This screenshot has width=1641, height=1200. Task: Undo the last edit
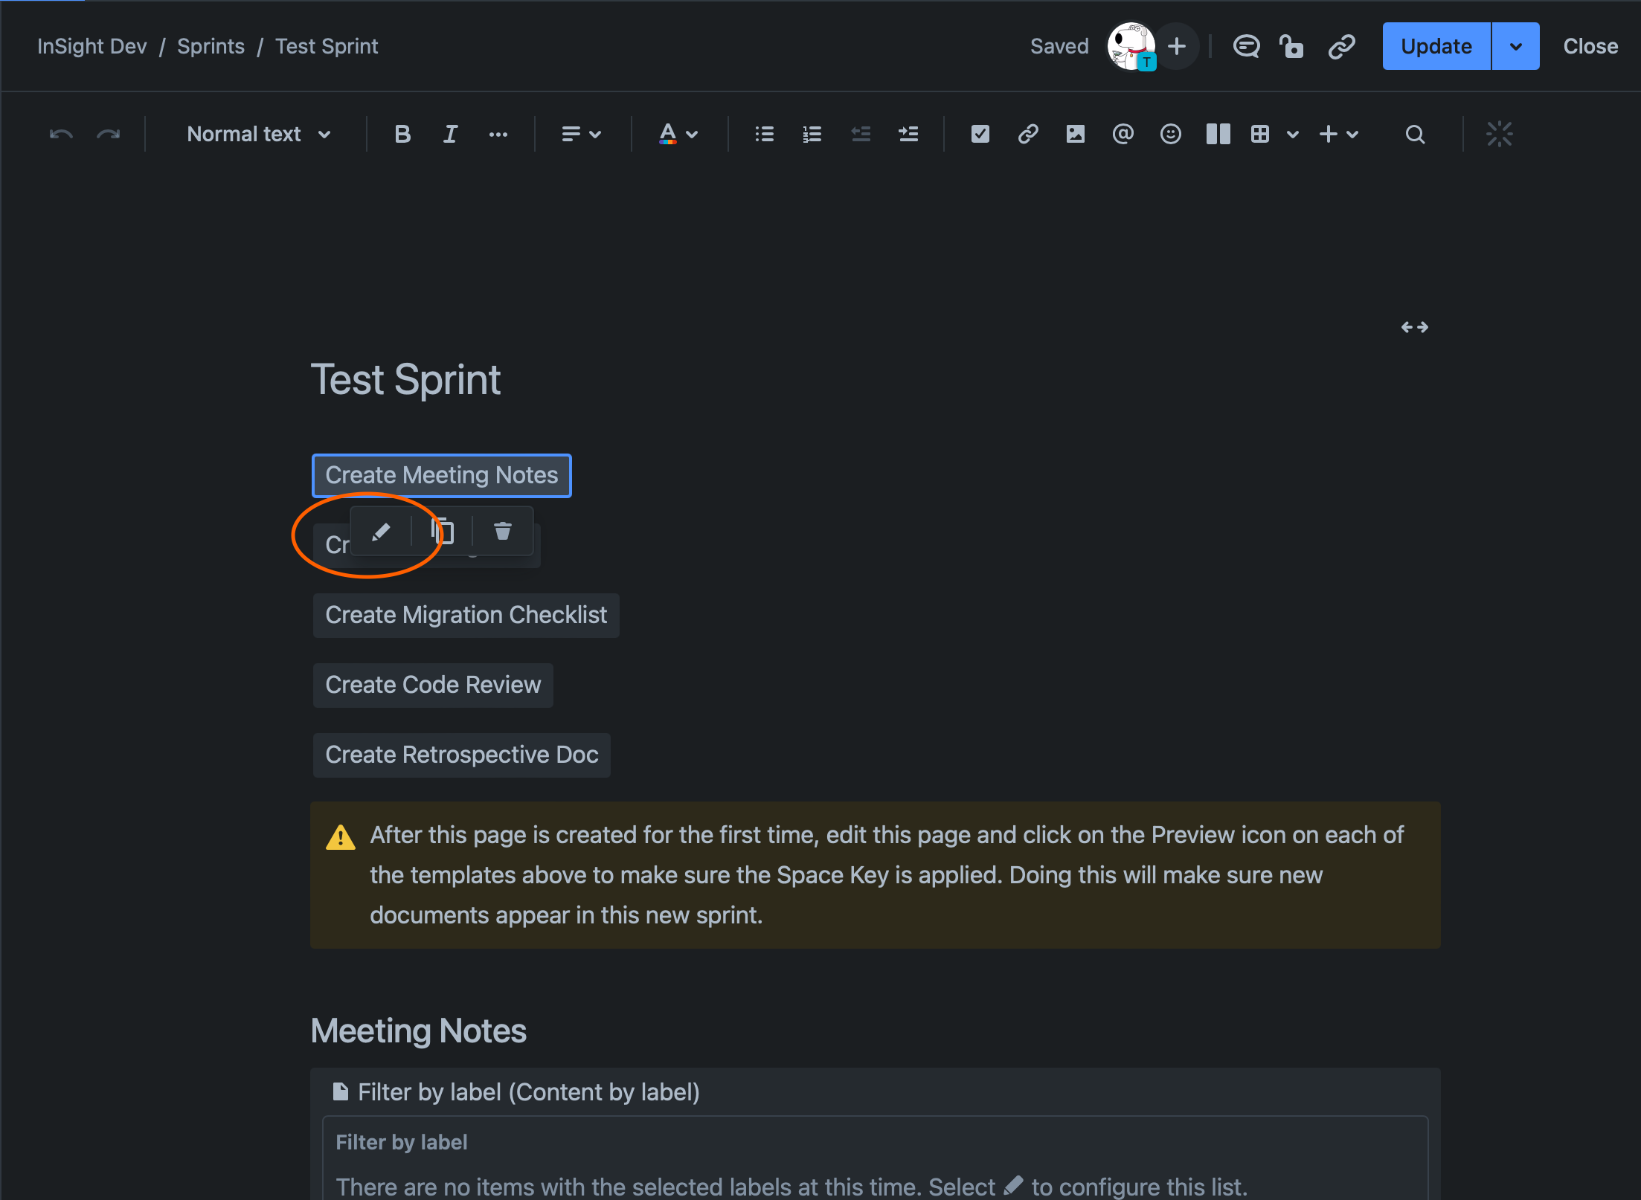click(61, 135)
